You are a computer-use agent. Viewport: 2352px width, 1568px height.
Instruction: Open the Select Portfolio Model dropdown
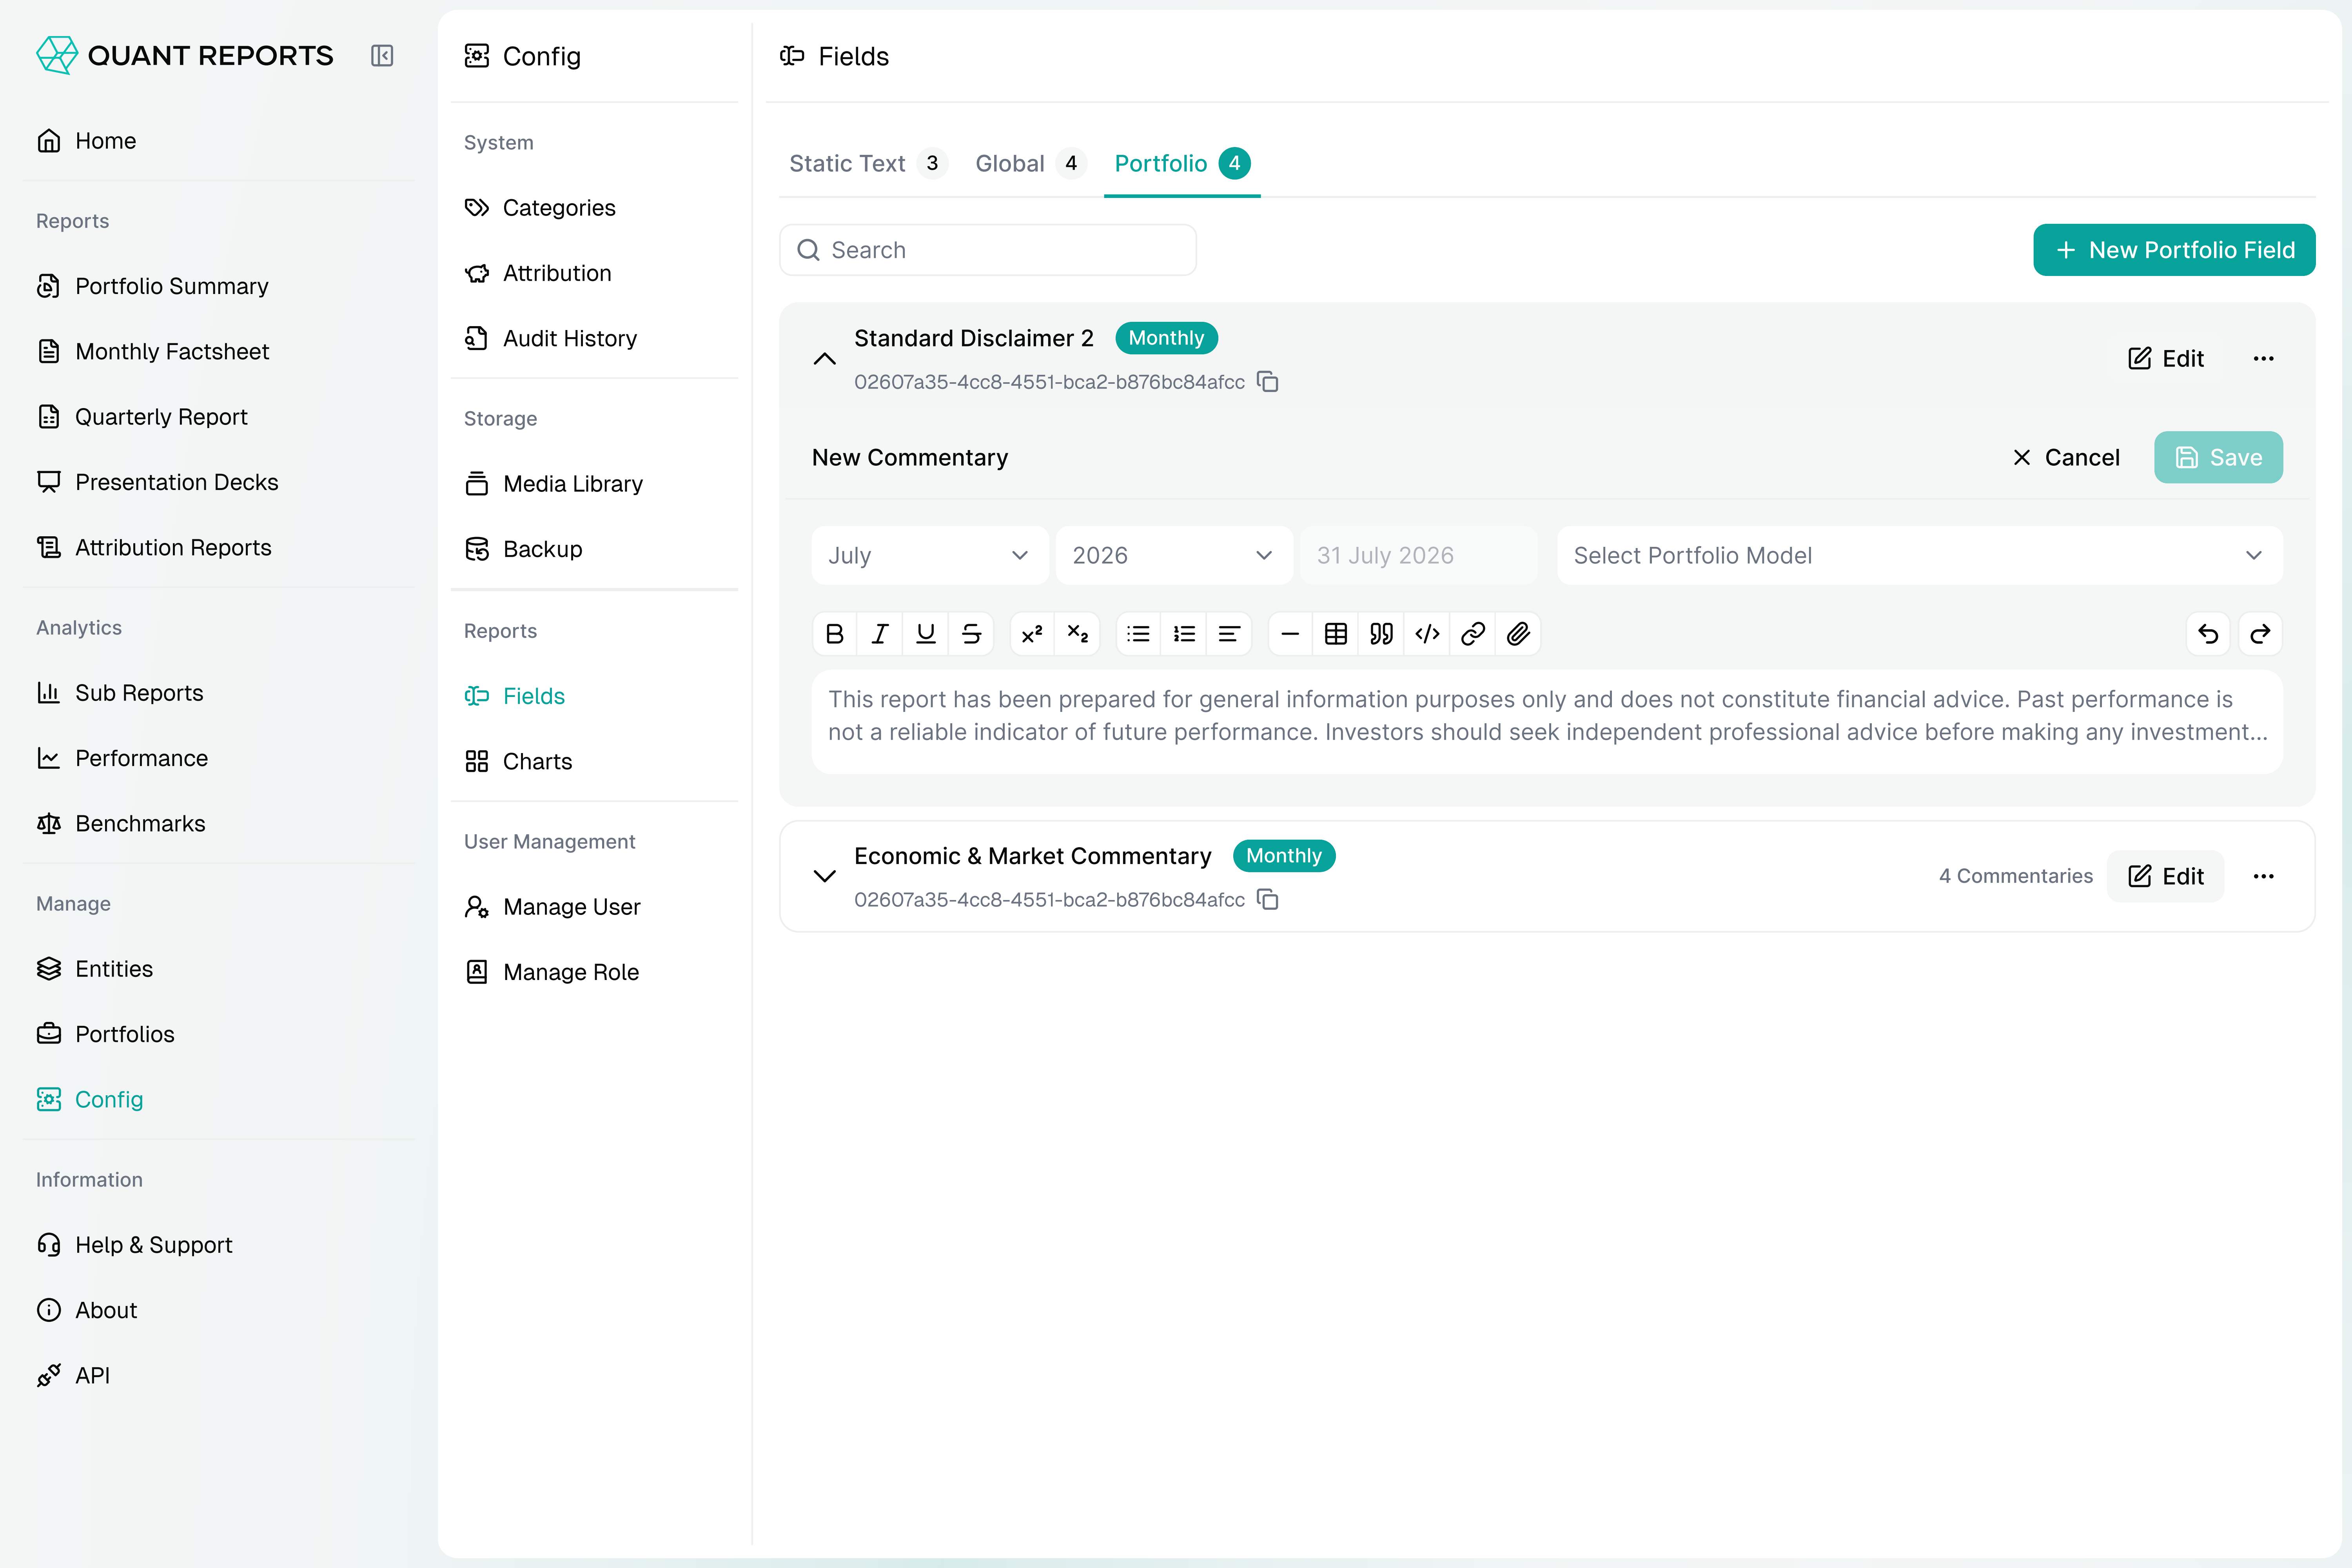1919,555
